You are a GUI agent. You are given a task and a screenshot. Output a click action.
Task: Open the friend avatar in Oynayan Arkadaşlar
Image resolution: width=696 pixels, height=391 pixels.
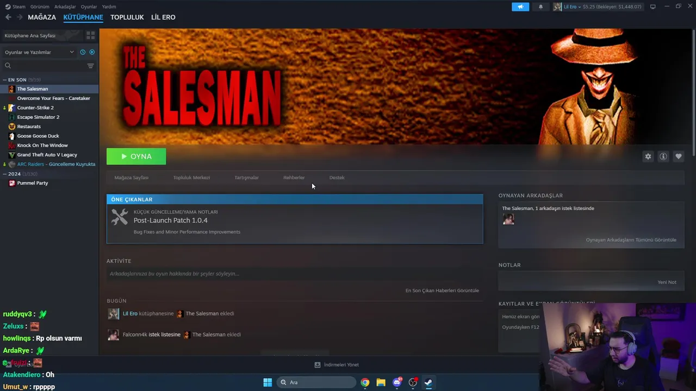508,219
